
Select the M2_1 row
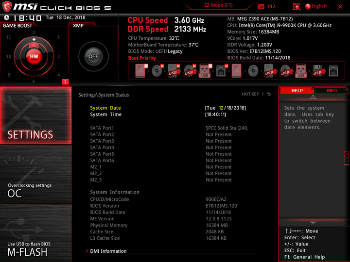(161, 167)
